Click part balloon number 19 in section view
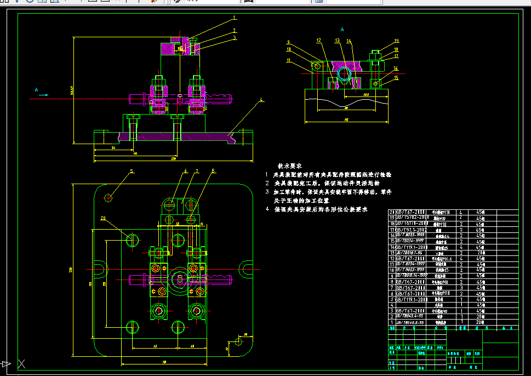 click(396, 41)
